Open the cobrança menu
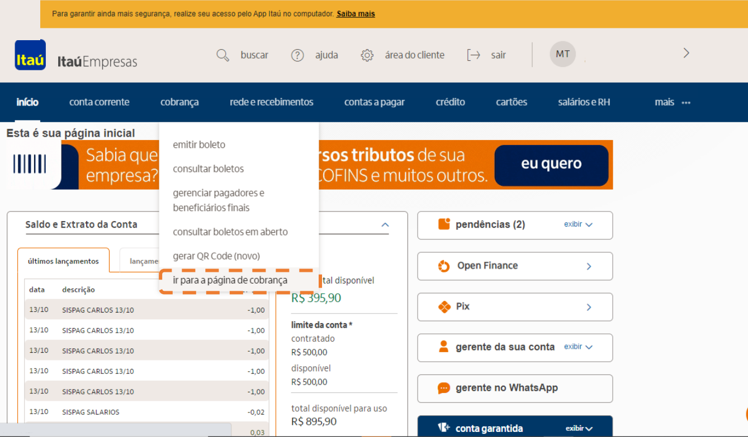This screenshot has width=748, height=437. pos(179,102)
